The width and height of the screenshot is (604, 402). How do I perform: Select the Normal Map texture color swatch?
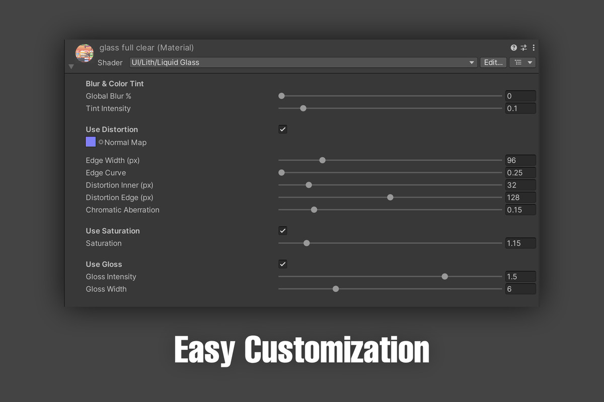[x=91, y=142]
